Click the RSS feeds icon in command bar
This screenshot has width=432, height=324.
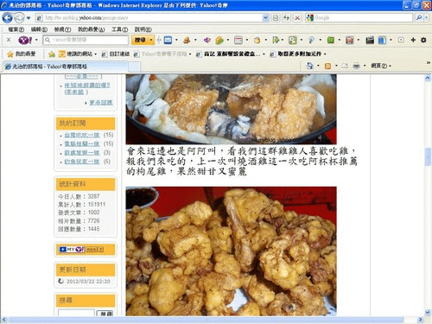point(327,66)
